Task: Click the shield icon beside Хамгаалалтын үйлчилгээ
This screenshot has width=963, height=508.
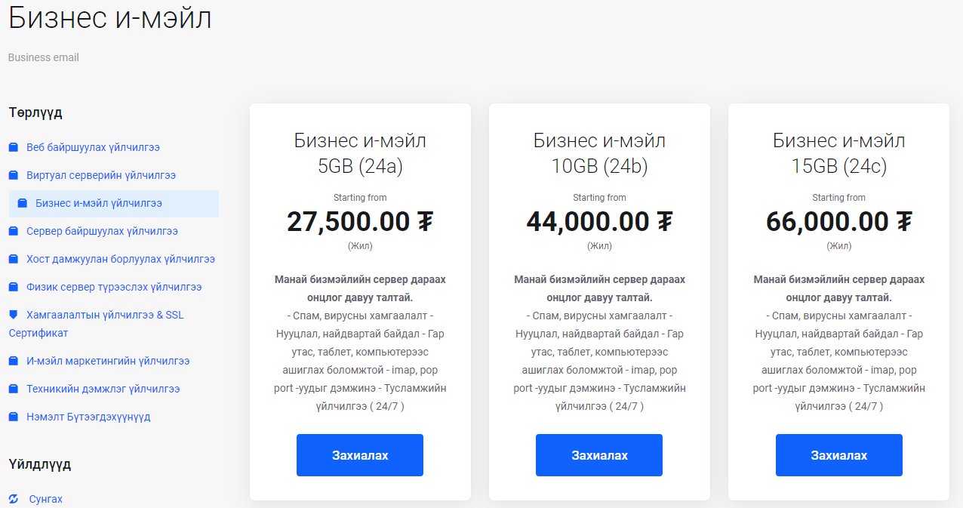Action: point(13,315)
